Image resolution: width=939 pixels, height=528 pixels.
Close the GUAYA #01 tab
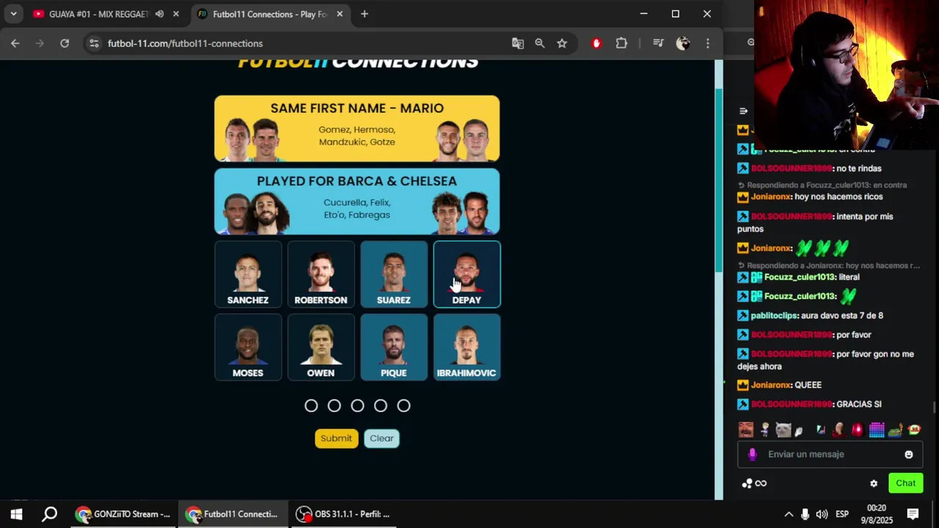[176, 14]
